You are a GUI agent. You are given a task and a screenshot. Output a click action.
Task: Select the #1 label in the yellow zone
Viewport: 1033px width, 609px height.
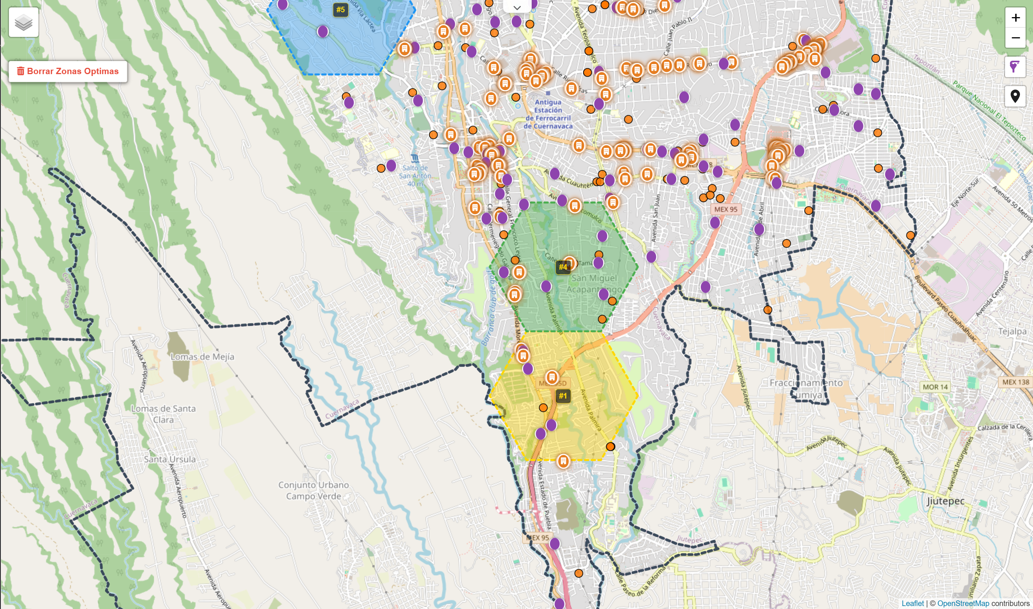pyautogui.click(x=563, y=395)
